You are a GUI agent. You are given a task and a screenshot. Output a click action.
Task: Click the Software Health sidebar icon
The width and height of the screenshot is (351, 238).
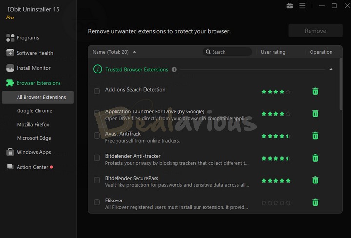[10, 53]
